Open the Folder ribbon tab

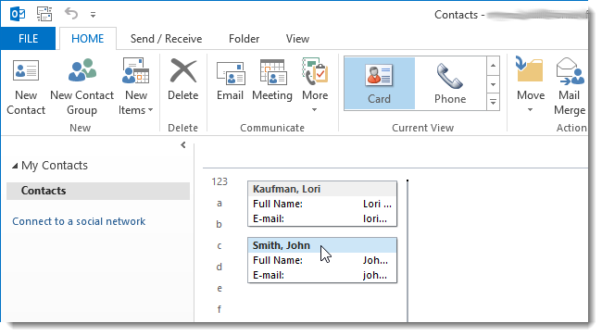point(245,39)
